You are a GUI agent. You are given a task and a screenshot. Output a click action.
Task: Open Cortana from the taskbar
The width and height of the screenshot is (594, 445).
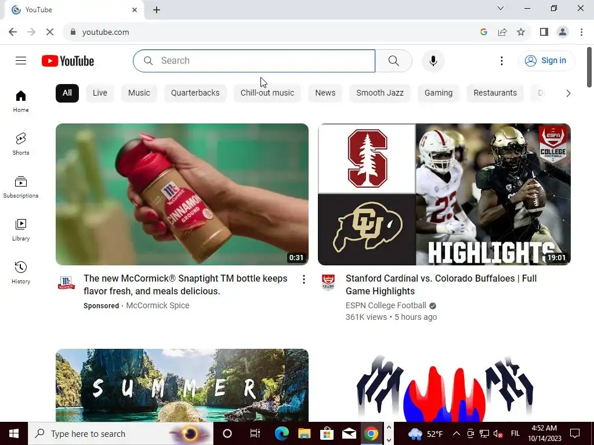[x=227, y=433]
